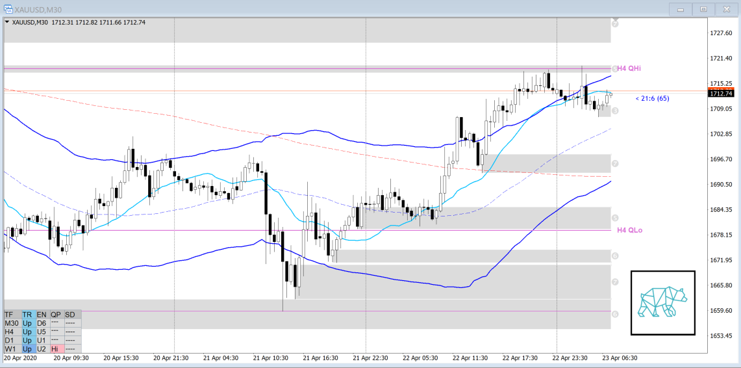This screenshot has height=368, width=741.
Task: Click the pink Hi cell in W1 row
Action: point(55,349)
